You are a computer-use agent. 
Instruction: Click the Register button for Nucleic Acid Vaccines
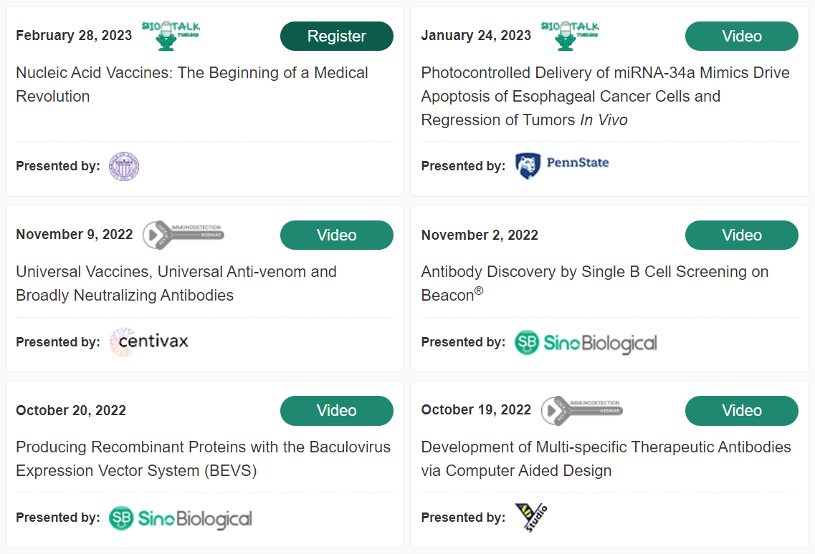tap(336, 36)
